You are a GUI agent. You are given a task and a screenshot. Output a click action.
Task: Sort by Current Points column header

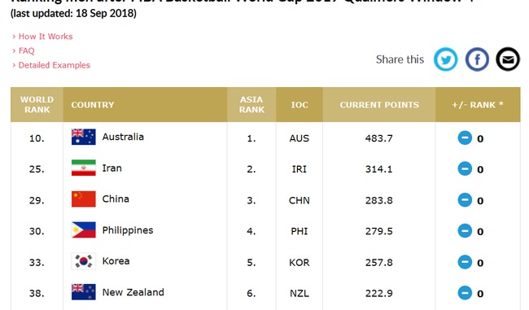click(x=379, y=105)
